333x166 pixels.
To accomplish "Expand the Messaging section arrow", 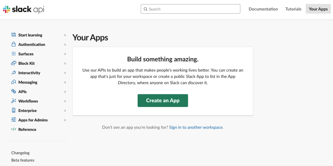I will point(65,82).
